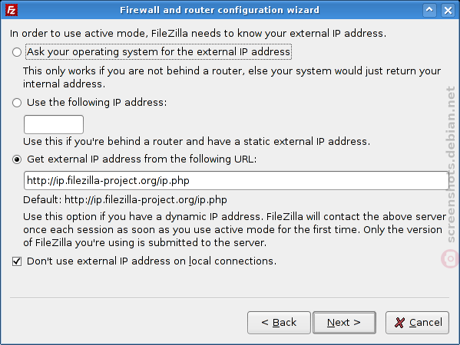Viewport: 460px width, 345px height.
Task: Click the 'In order to use active mode' heading
Action: point(198,34)
